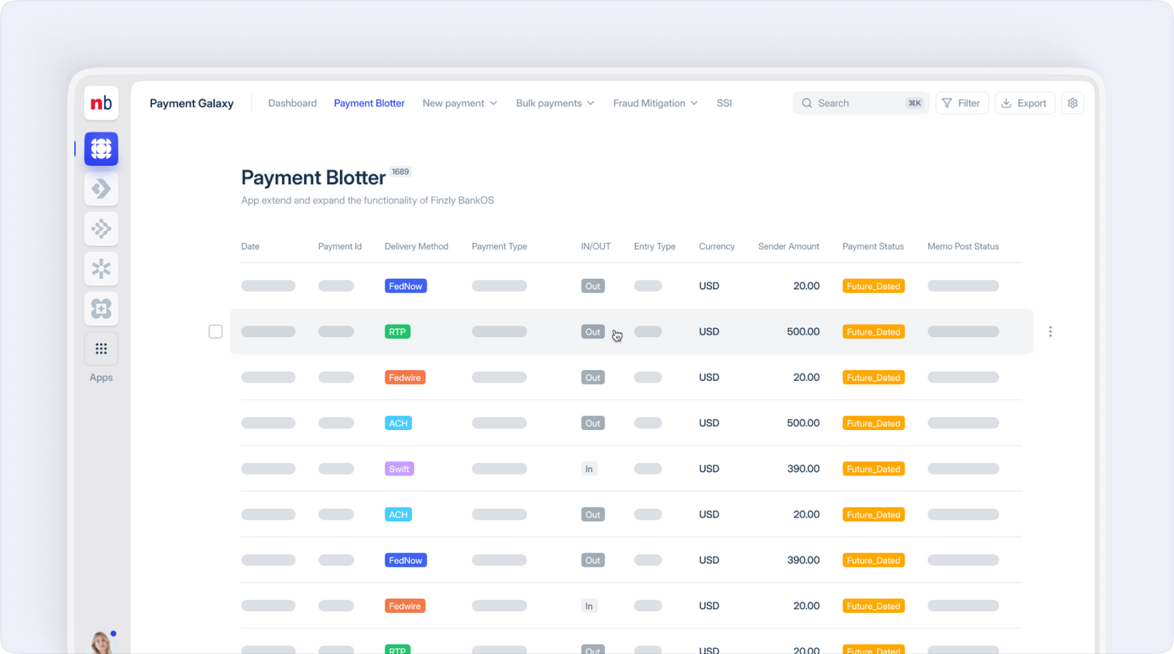
Task: Click the nb logo icon in sidebar
Action: (x=101, y=103)
